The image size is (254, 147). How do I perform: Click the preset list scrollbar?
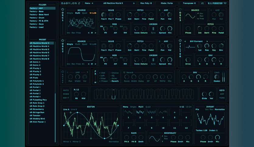[55, 118]
